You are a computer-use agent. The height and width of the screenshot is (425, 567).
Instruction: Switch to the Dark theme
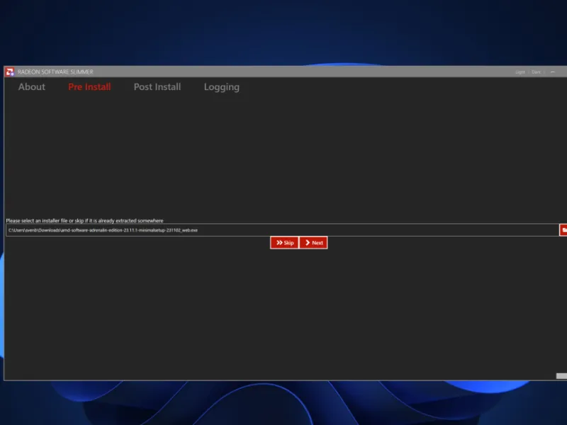click(536, 72)
